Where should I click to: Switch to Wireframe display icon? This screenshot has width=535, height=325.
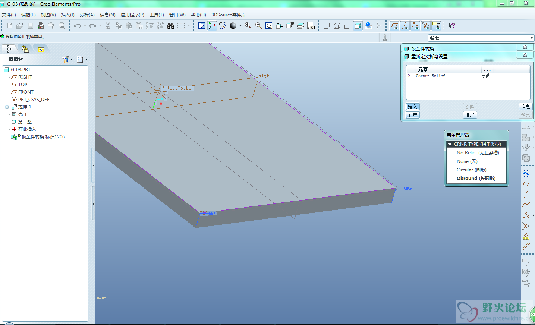(x=327, y=26)
